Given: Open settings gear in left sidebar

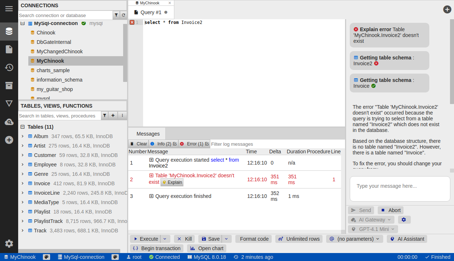Looking at the screenshot, I should (9, 244).
